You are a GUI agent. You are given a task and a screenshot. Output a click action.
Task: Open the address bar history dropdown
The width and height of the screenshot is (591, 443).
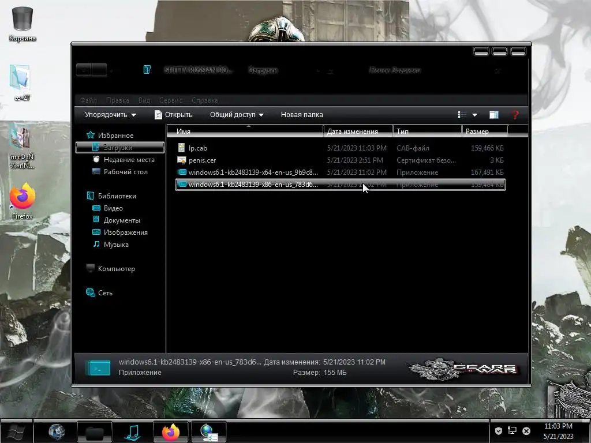click(x=318, y=70)
